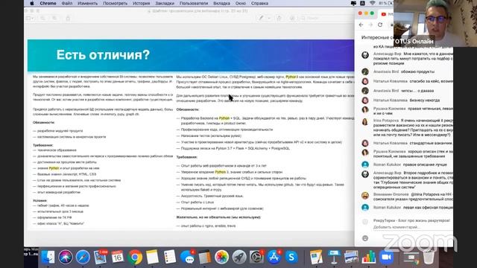Click Chrome back arrow in chat window
This screenshot has width=477, height=268.
tap(361, 25)
